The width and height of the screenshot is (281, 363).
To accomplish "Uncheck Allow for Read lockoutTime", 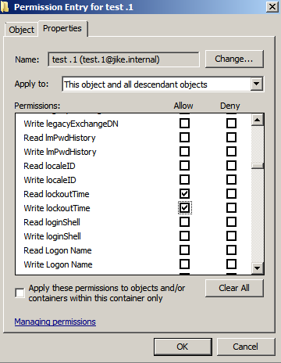I will click(x=184, y=194).
